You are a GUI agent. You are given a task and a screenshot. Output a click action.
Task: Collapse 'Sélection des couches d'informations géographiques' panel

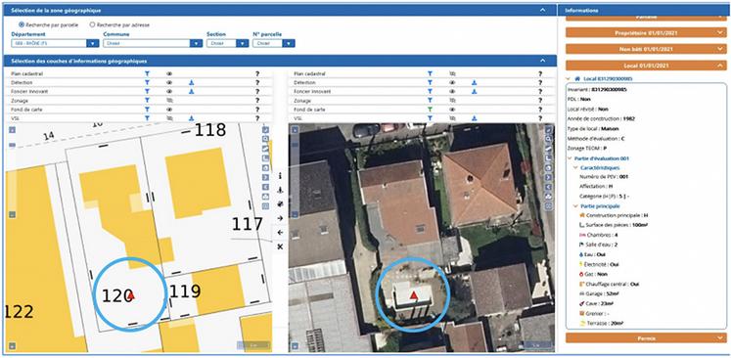coord(542,61)
